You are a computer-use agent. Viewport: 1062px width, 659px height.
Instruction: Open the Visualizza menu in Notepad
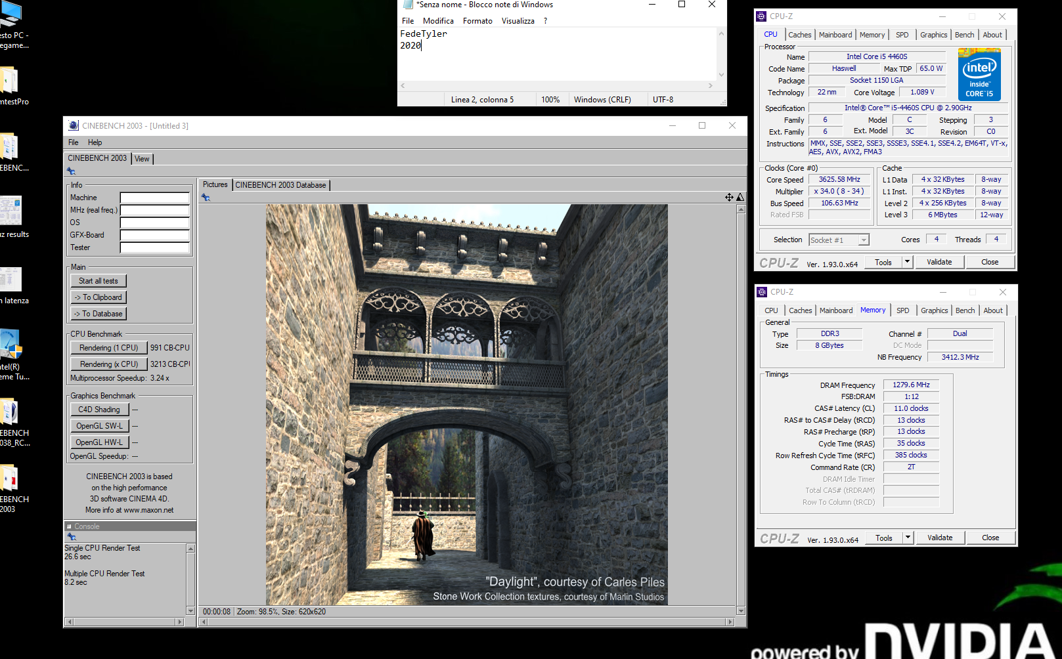coord(518,21)
